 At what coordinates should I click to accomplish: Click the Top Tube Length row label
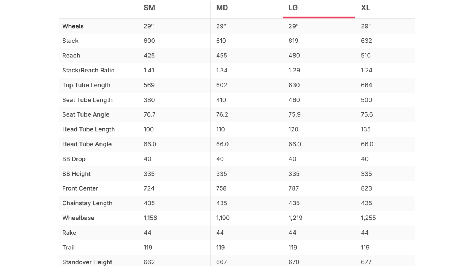coord(86,85)
